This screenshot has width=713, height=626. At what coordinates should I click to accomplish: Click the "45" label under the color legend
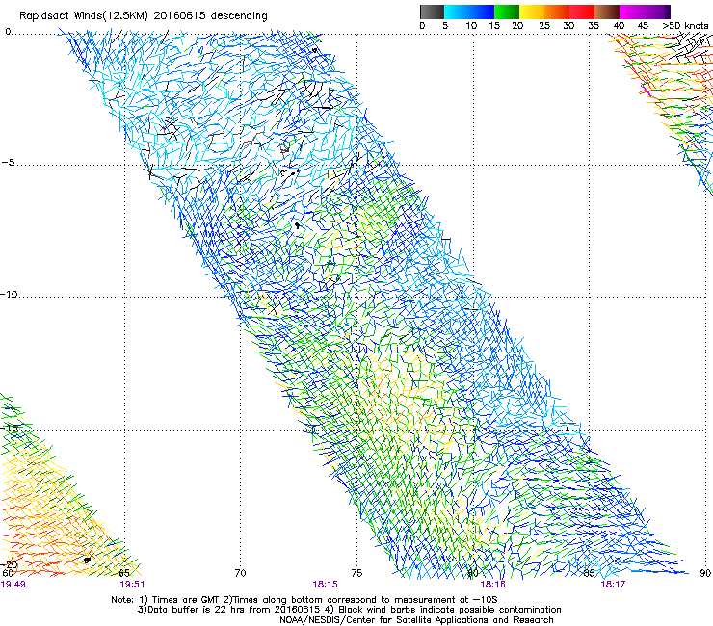pyautogui.click(x=643, y=25)
